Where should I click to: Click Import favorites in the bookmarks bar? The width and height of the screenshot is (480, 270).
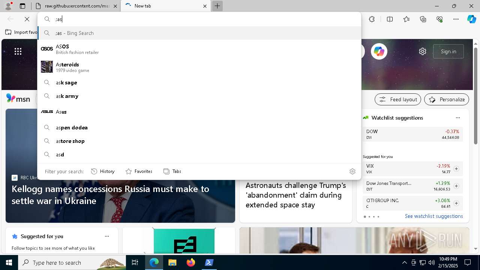coord(21,32)
